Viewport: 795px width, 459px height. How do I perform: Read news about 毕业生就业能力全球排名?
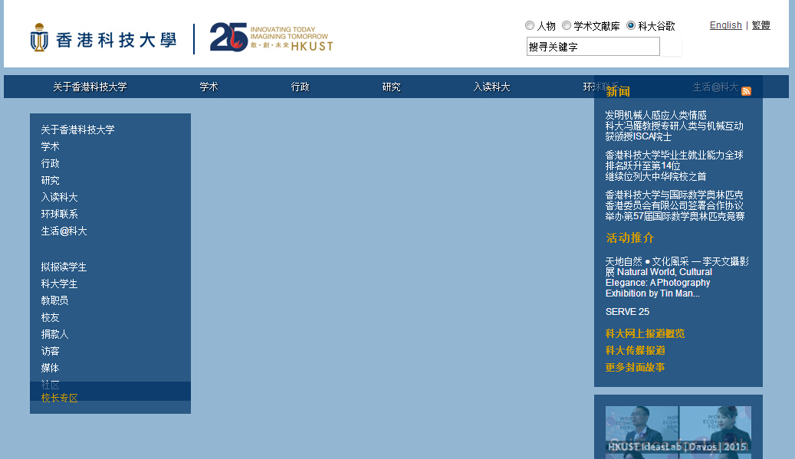pyautogui.click(x=675, y=166)
